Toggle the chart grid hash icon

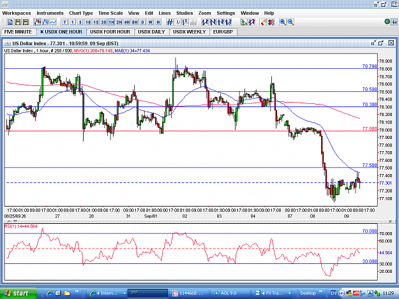point(170,22)
